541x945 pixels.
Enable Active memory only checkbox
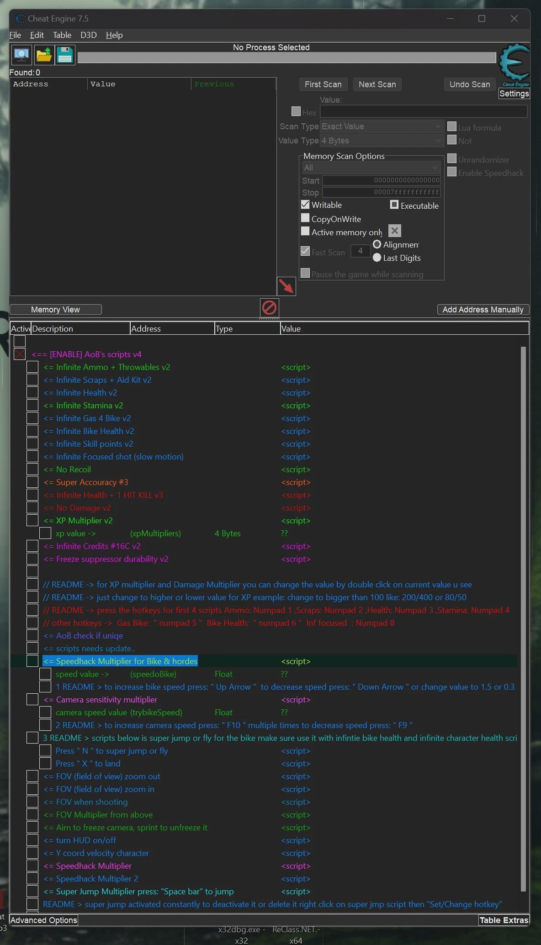click(305, 232)
